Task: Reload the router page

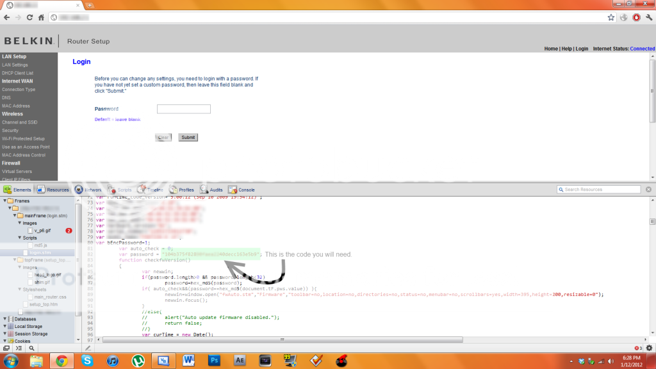Action: pos(29,17)
